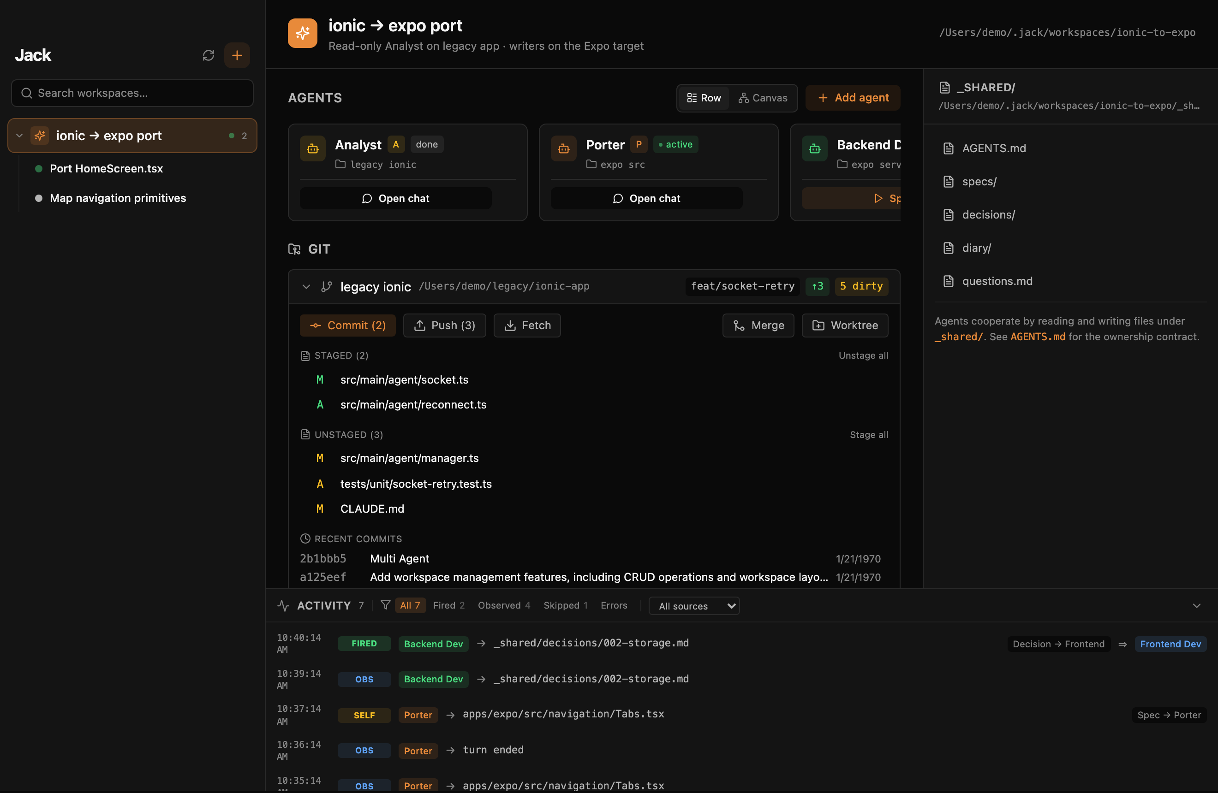Click the document icon next to specs/
This screenshot has width=1218, height=793.
coord(948,181)
